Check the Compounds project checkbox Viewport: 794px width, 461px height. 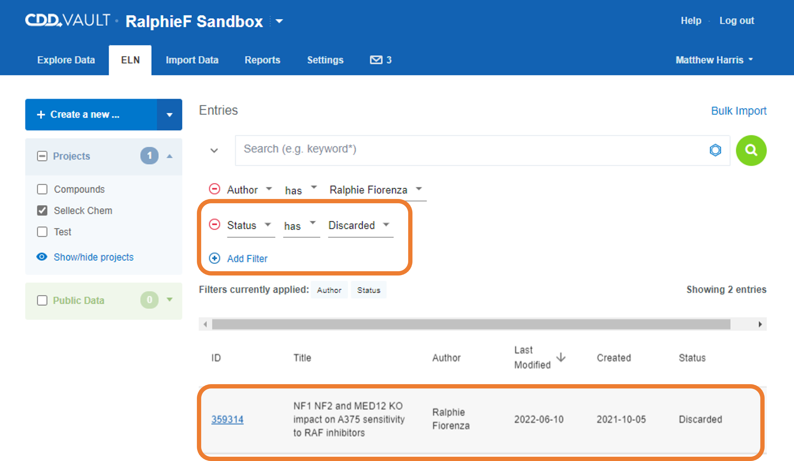42,189
